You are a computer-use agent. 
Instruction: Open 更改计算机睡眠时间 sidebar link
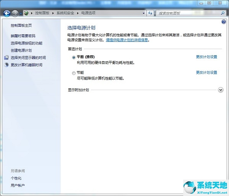pyautogui.click(x=26, y=65)
